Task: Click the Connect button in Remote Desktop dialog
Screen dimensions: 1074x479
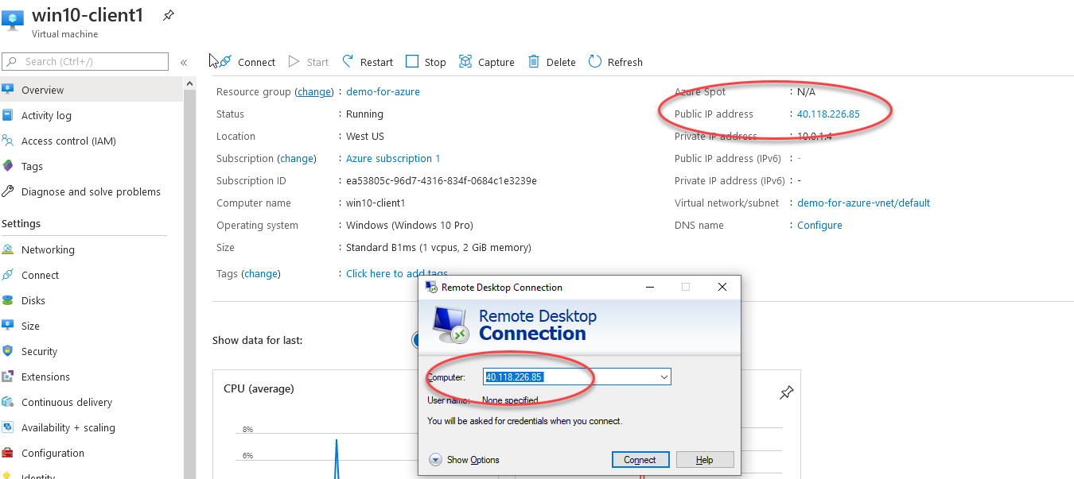Action: click(640, 459)
